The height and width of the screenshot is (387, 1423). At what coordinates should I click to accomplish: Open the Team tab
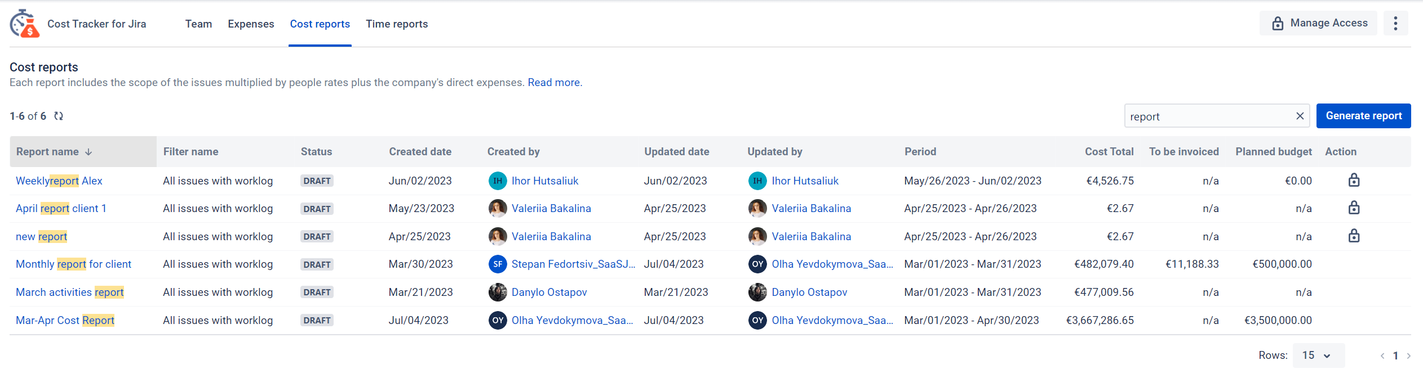pyautogui.click(x=198, y=24)
